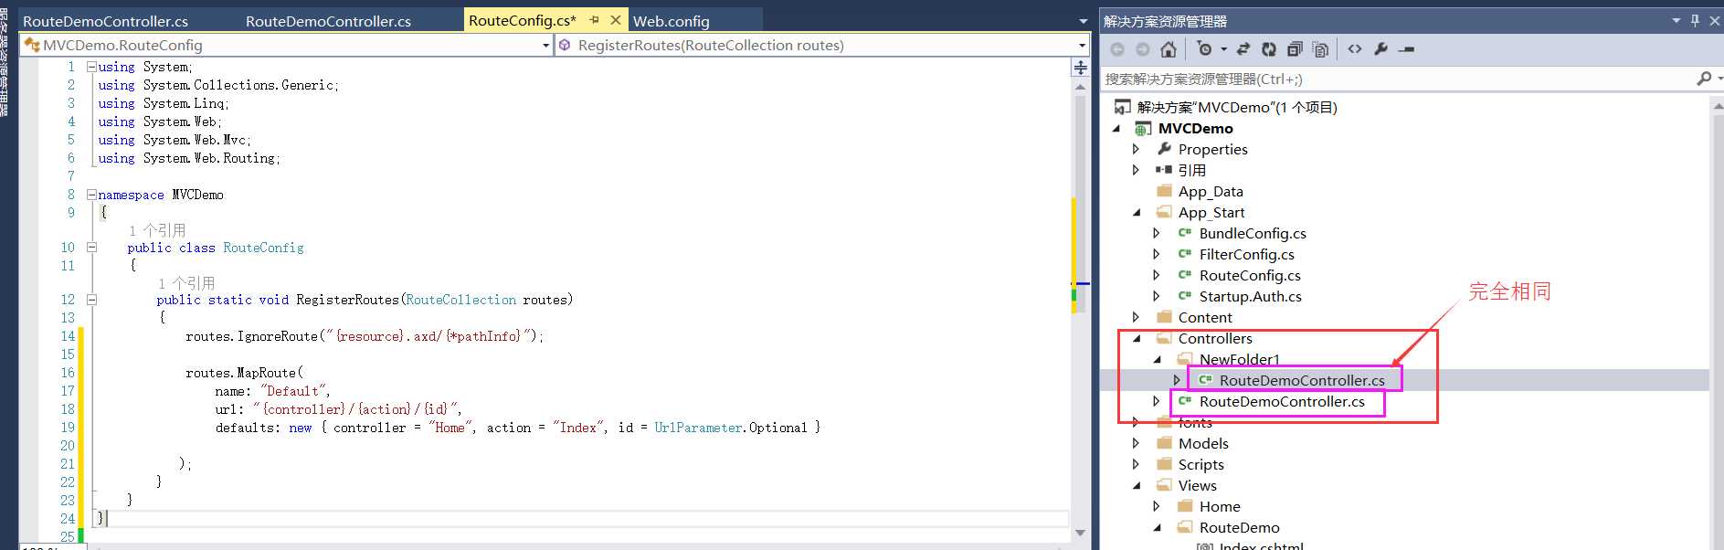Viewport: 1724px width, 550px height.
Task: Collapse the RouteConfig class block at line 10
Action: [91, 247]
